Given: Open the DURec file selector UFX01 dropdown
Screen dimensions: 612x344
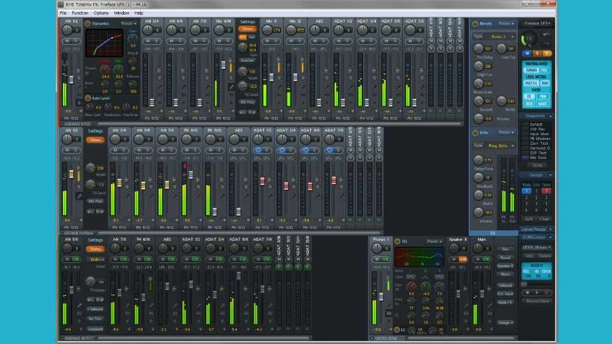Looking at the screenshot, I should tap(537, 247).
